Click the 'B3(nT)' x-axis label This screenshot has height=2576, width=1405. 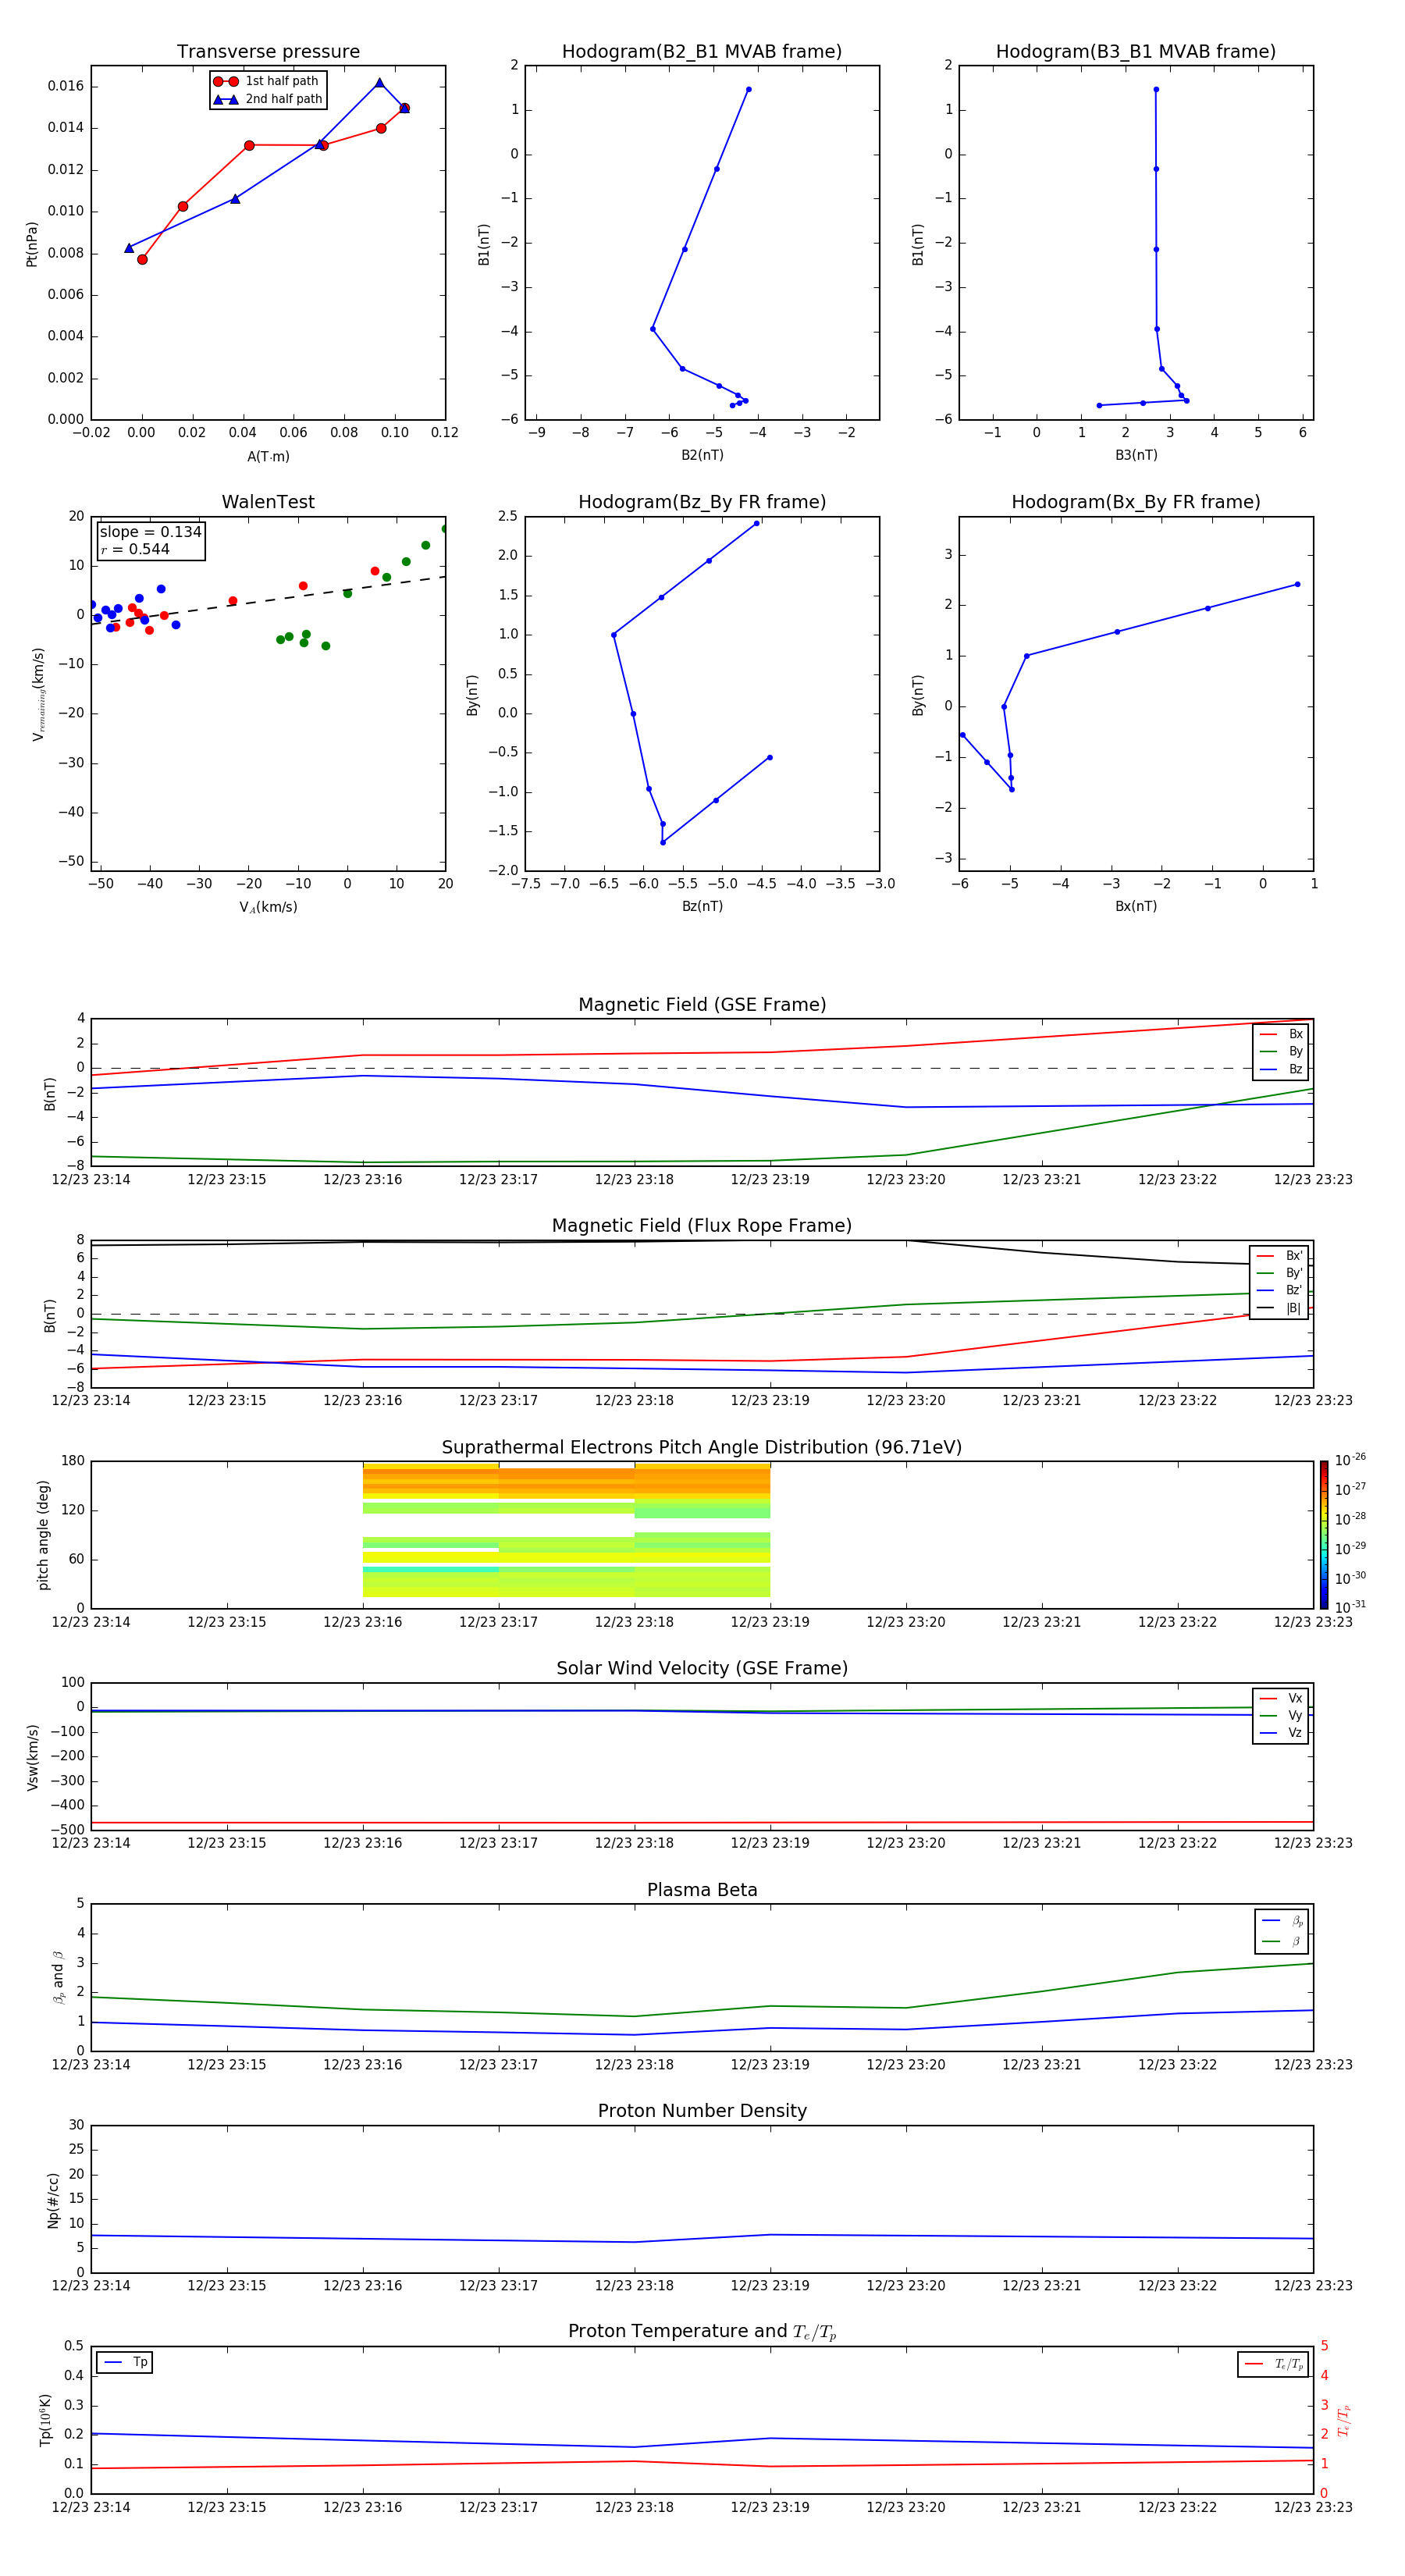coord(1136,455)
